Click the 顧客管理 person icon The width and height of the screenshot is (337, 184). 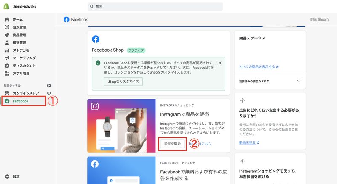coord(7,42)
